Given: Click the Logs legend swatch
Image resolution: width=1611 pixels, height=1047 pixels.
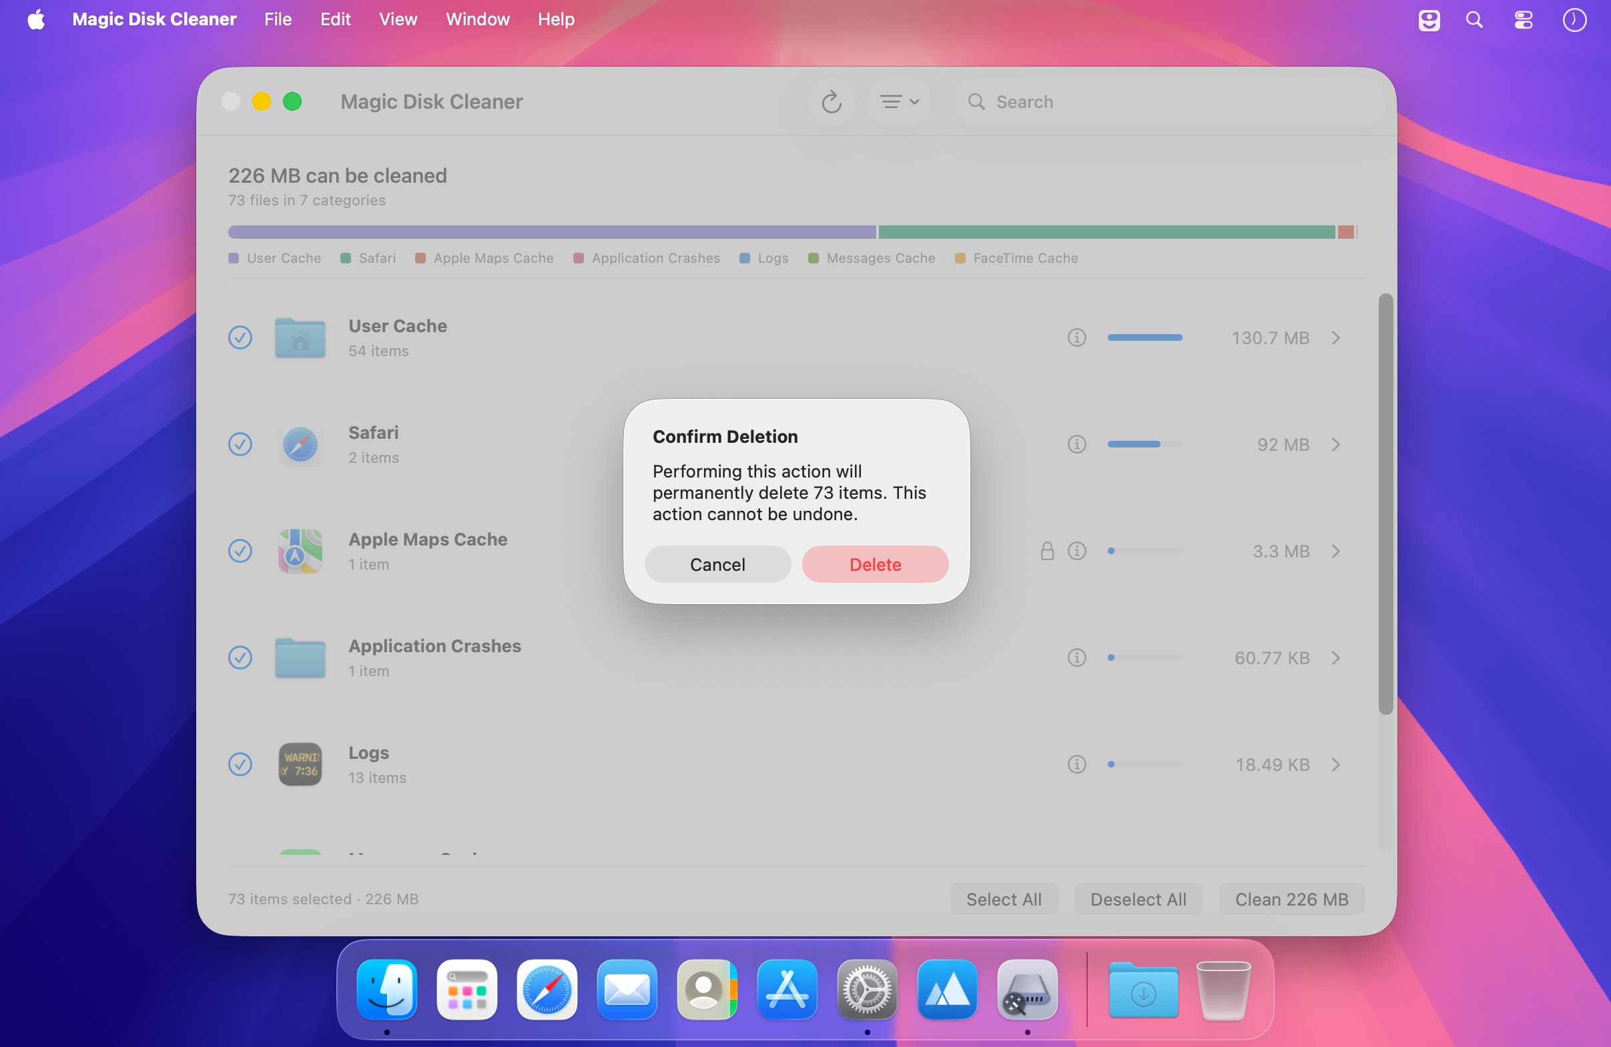Looking at the screenshot, I should coord(745,258).
